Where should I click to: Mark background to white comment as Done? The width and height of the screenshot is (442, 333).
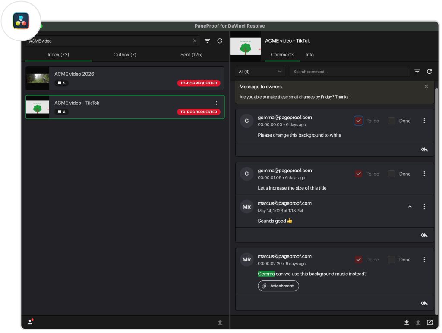[x=391, y=121]
